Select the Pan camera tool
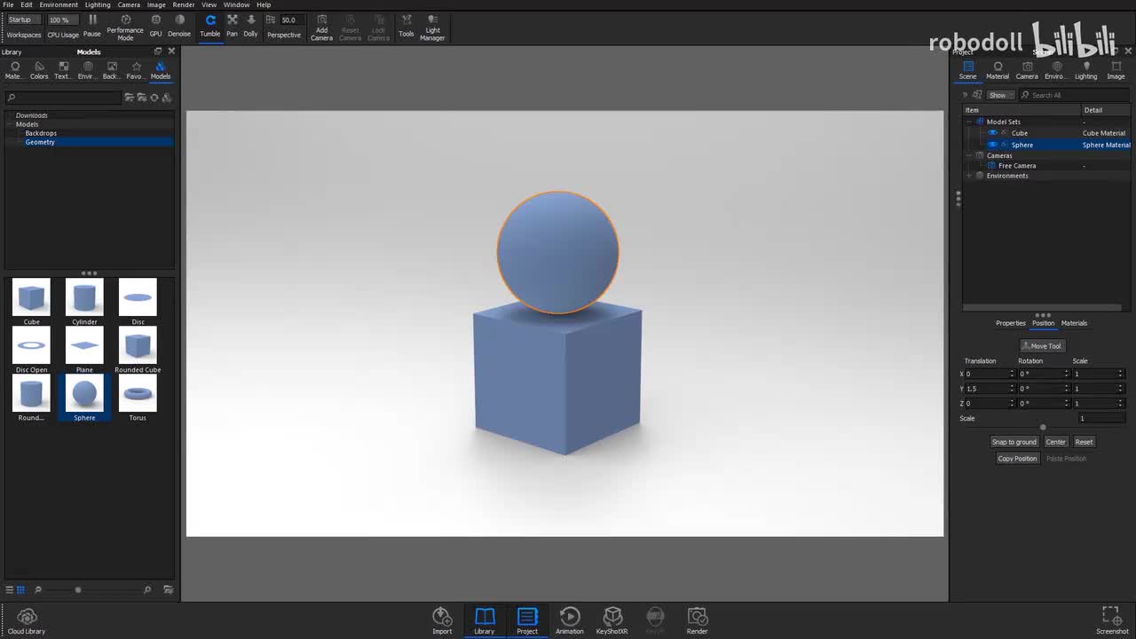Screen dimensions: 1136x639 232,26
